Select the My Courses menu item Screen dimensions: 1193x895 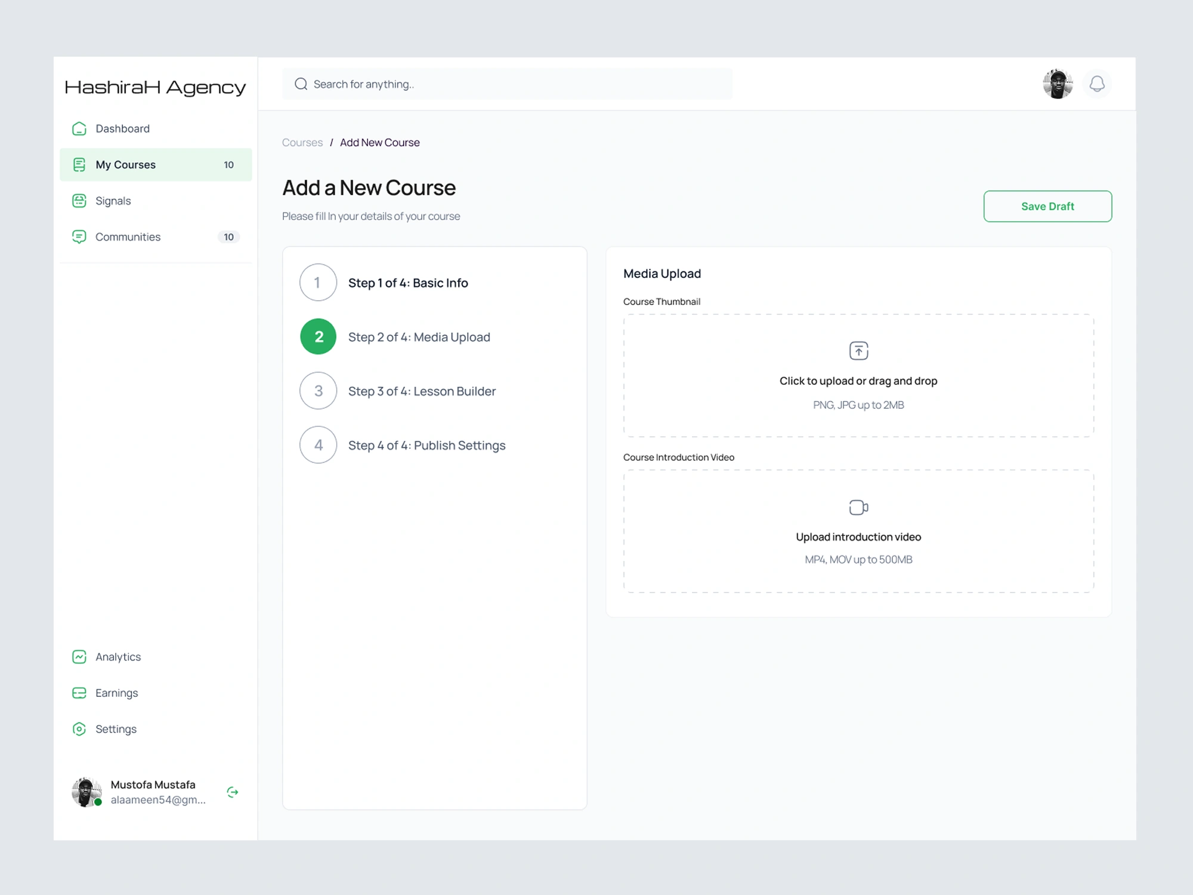tap(126, 165)
